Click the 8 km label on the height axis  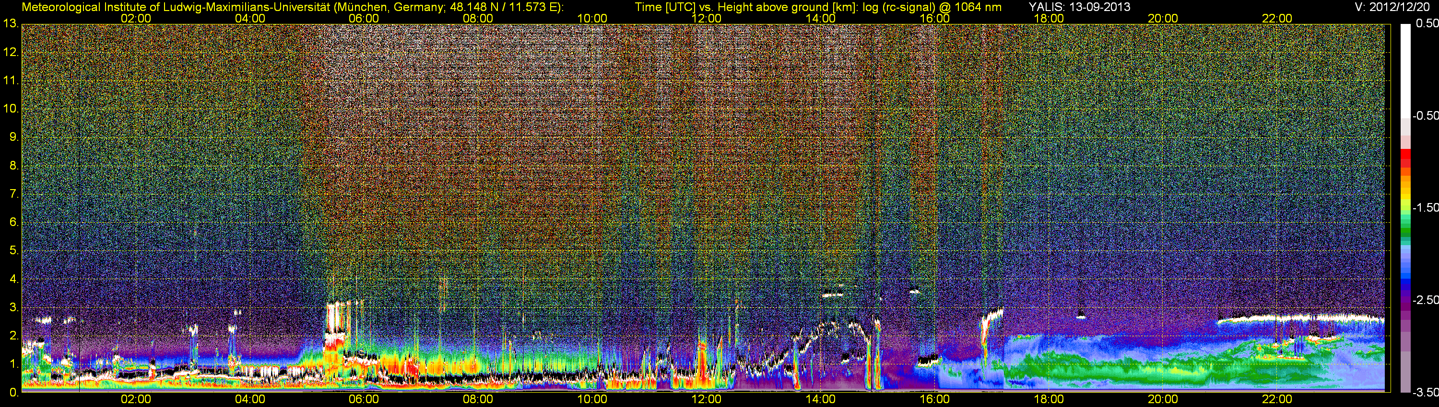[13, 166]
